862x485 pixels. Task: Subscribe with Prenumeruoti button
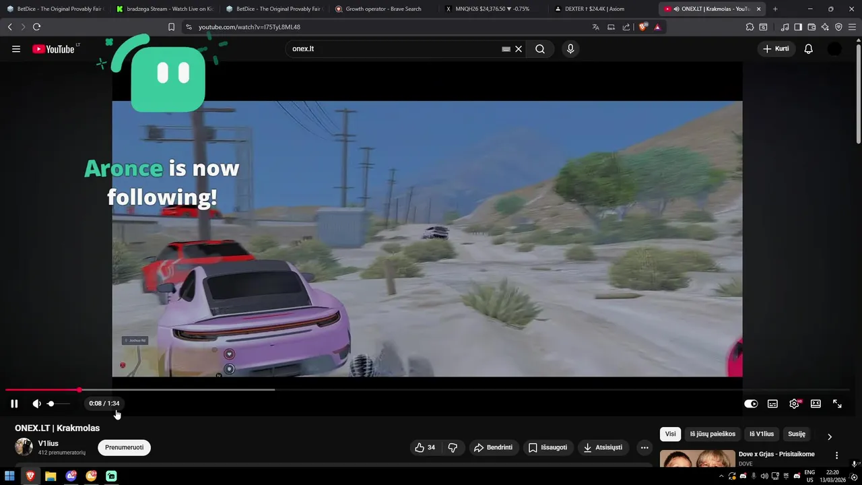124,447
